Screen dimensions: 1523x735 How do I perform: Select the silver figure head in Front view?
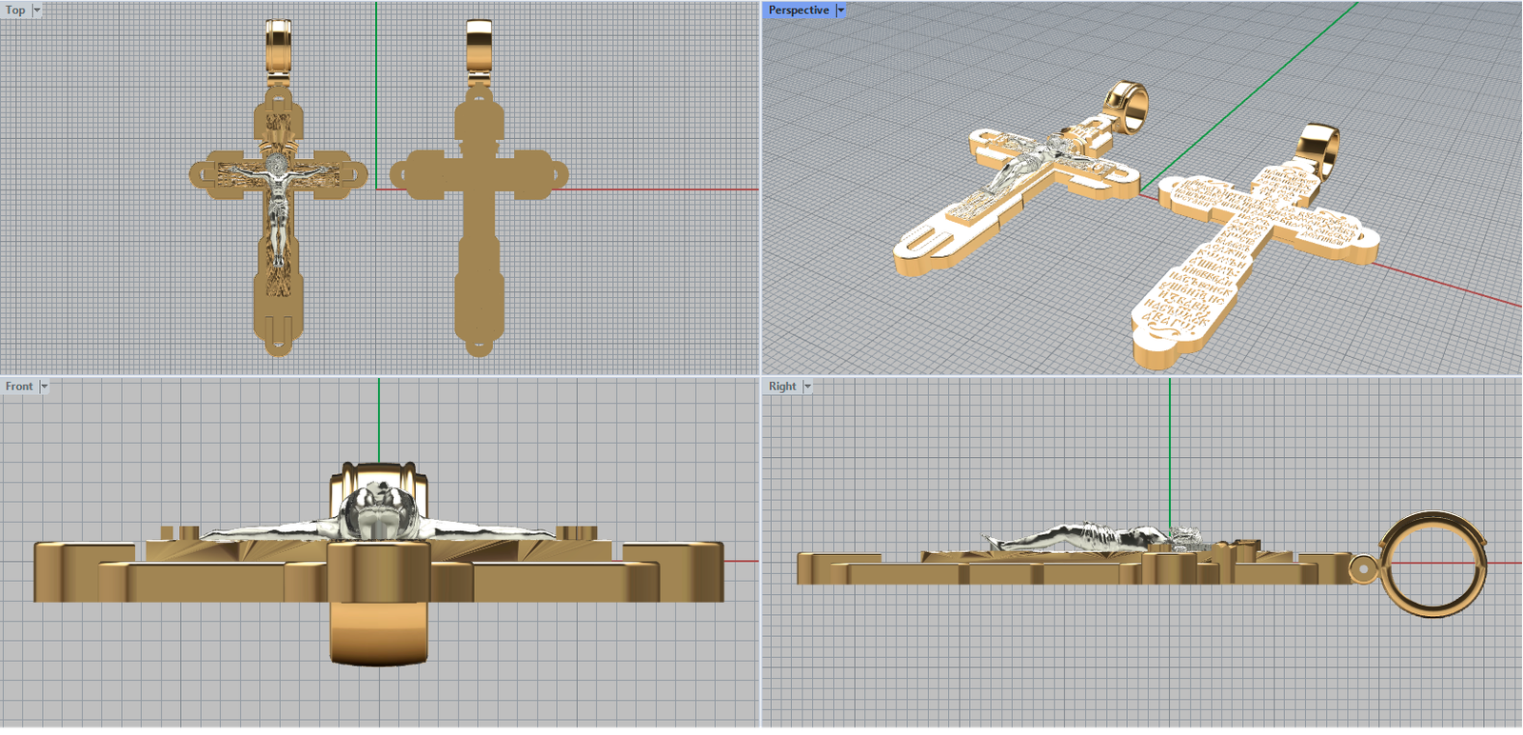coord(378,511)
